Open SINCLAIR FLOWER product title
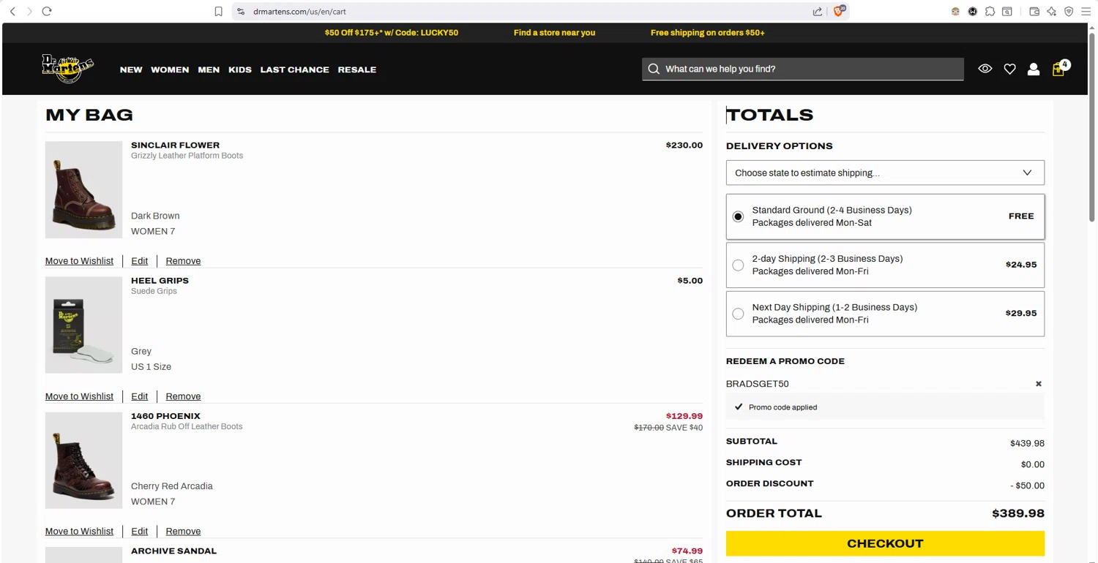The width and height of the screenshot is (1098, 563). click(x=175, y=146)
